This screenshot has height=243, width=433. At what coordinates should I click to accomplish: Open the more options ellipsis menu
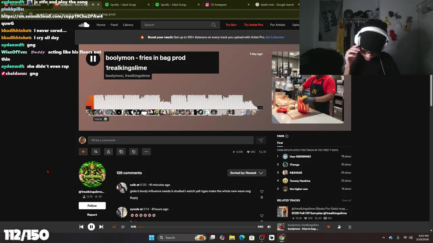[x=146, y=152]
